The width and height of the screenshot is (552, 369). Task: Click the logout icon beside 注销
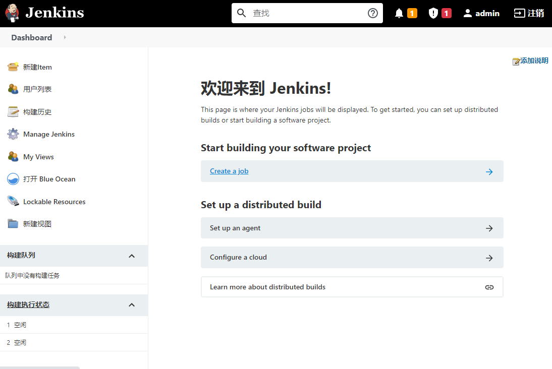pyautogui.click(x=519, y=14)
